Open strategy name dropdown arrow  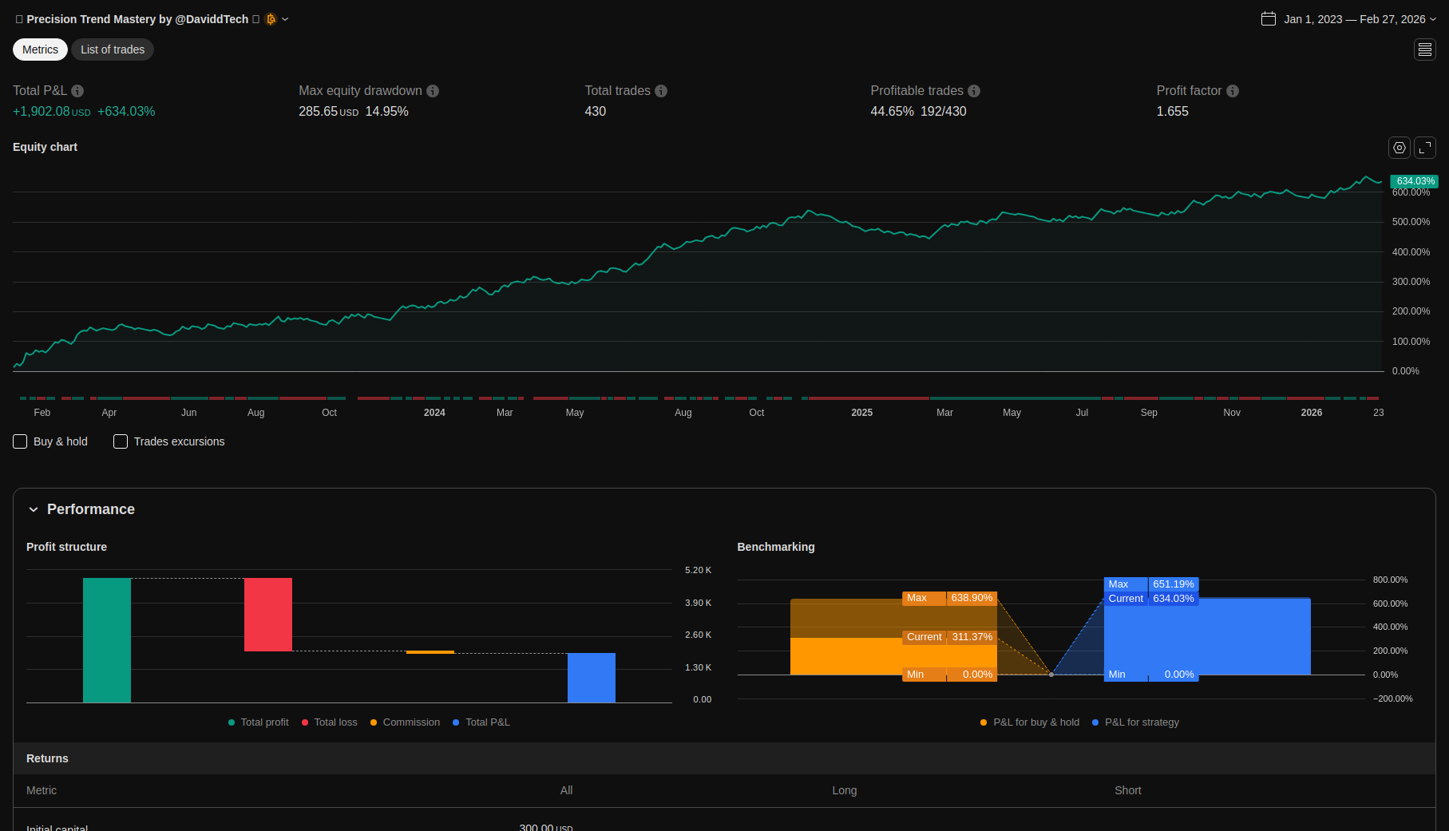[285, 19]
